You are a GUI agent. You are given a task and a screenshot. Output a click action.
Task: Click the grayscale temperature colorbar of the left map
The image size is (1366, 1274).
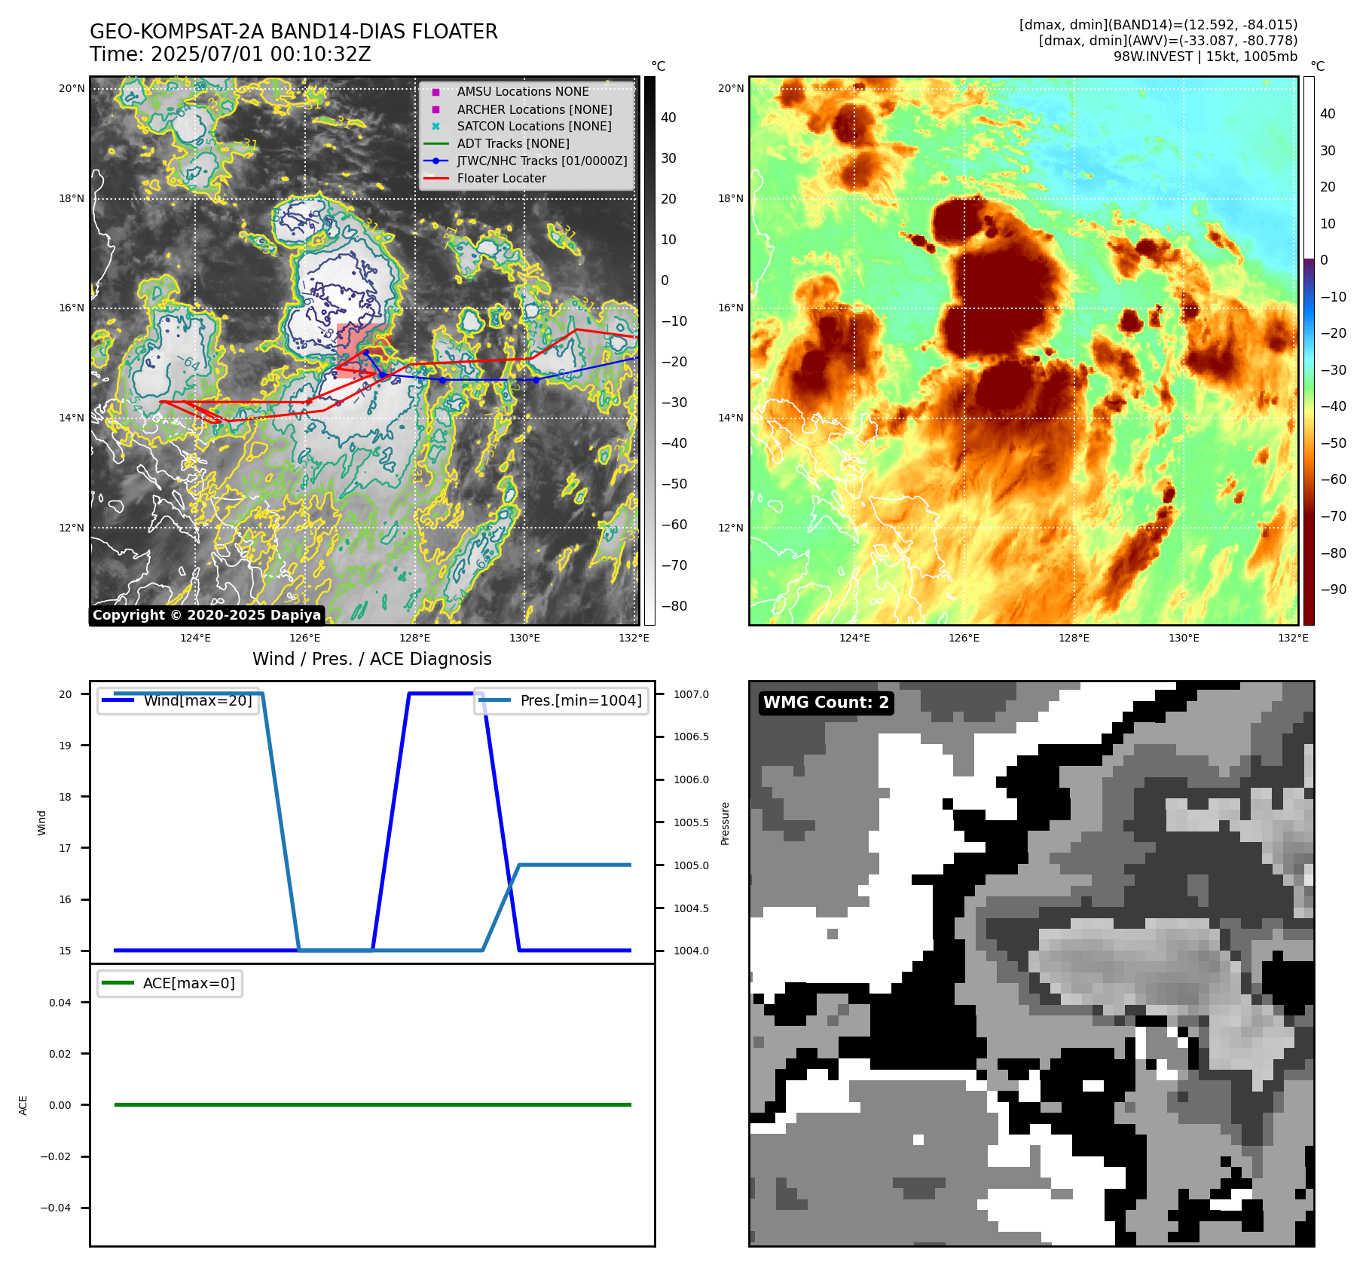pos(649,351)
